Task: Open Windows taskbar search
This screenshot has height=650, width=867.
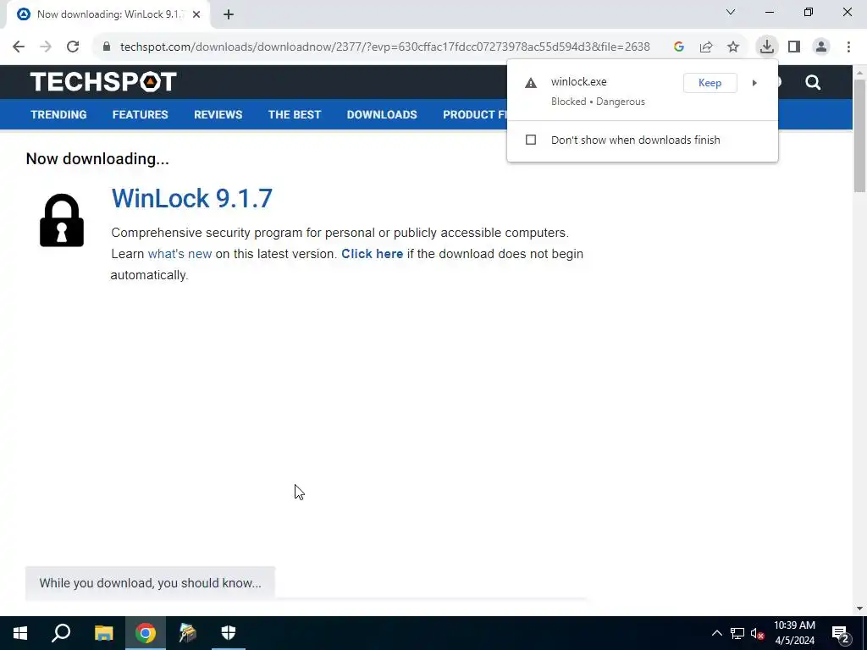Action: click(x=61, y=633)
